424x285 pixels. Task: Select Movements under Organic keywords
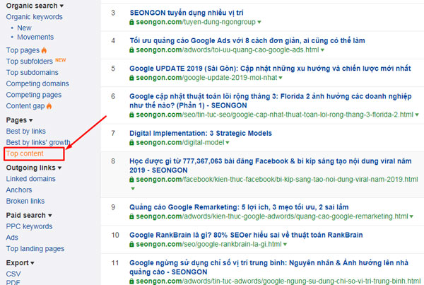[35, 37]
